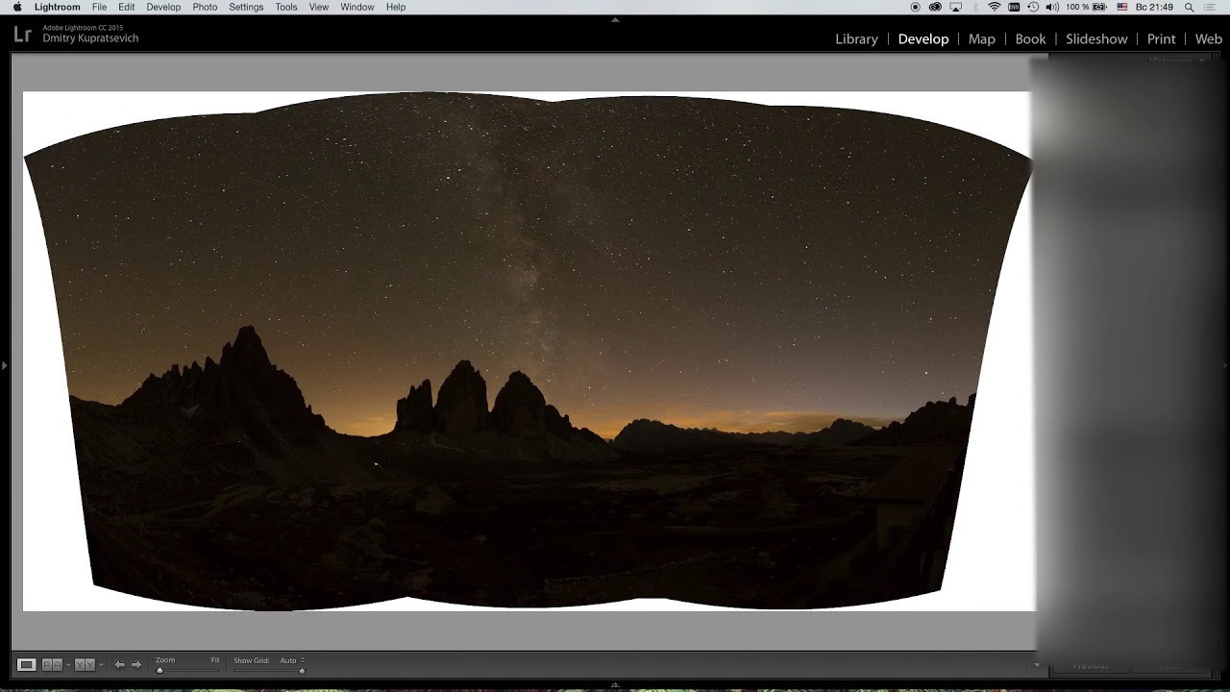The image size is (1230, 692).
Task: Open the Show Grid Auto dropdown
Action: [292, 660]
